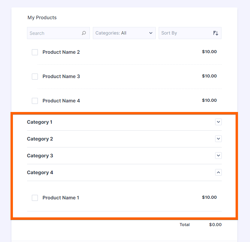Viewport: 250px width, 242px height.
Task: Click the Category 4 header label
Action: pyautogui.click(x=40, y=173)
